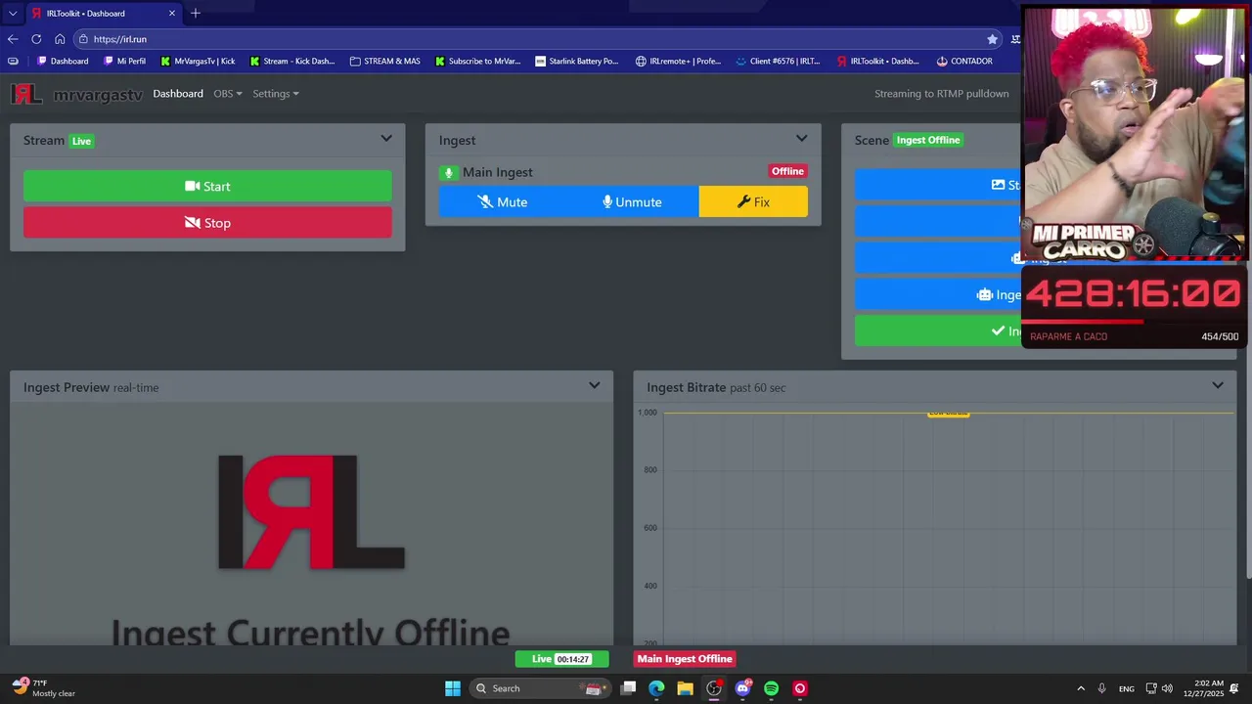Reload the irl.run page
The width and height of the screenshot is (1252, 704).
coord(36,39)
